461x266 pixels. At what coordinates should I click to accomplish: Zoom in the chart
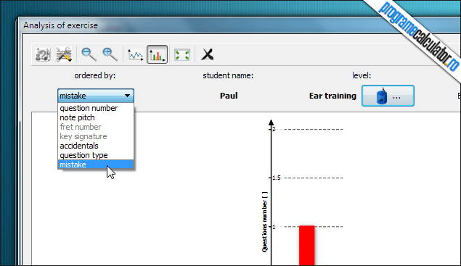pos(110,54)
